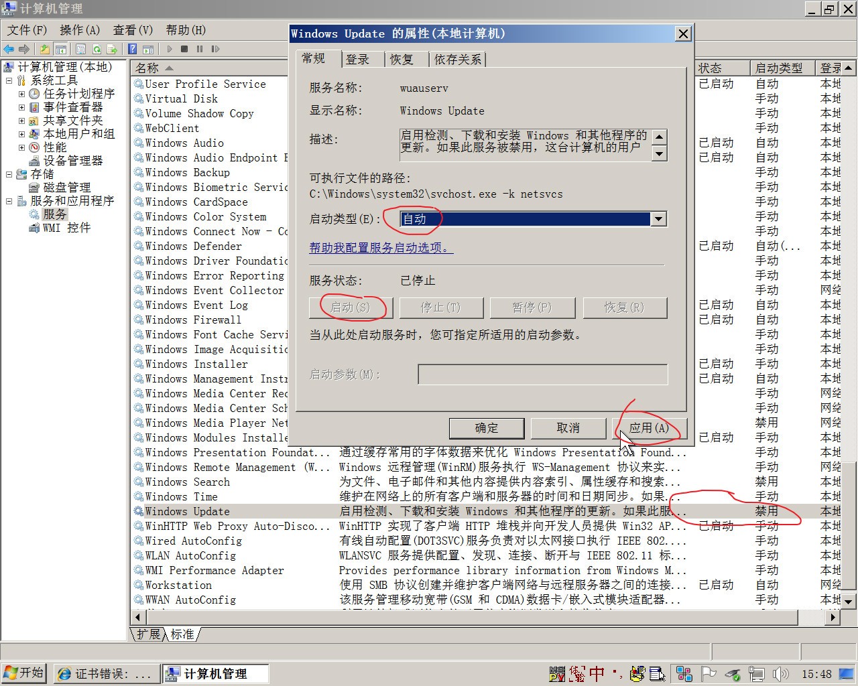Click the 启动(S) button

(351, 307)
